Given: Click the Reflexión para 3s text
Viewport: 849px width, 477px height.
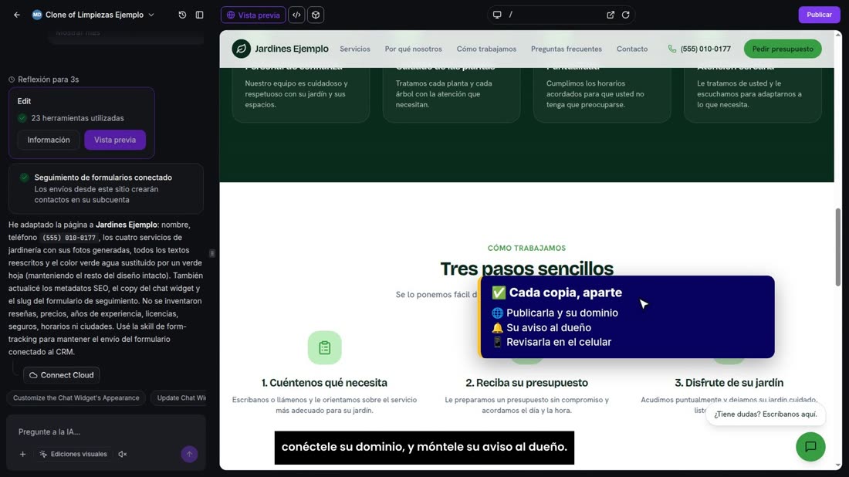Looking at the screenshot, I should (x=48, y=79).
